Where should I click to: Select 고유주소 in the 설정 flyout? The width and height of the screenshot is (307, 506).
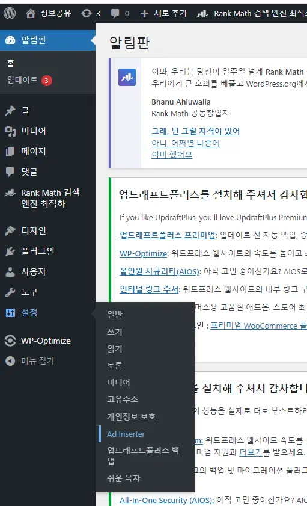coord(123,399)
